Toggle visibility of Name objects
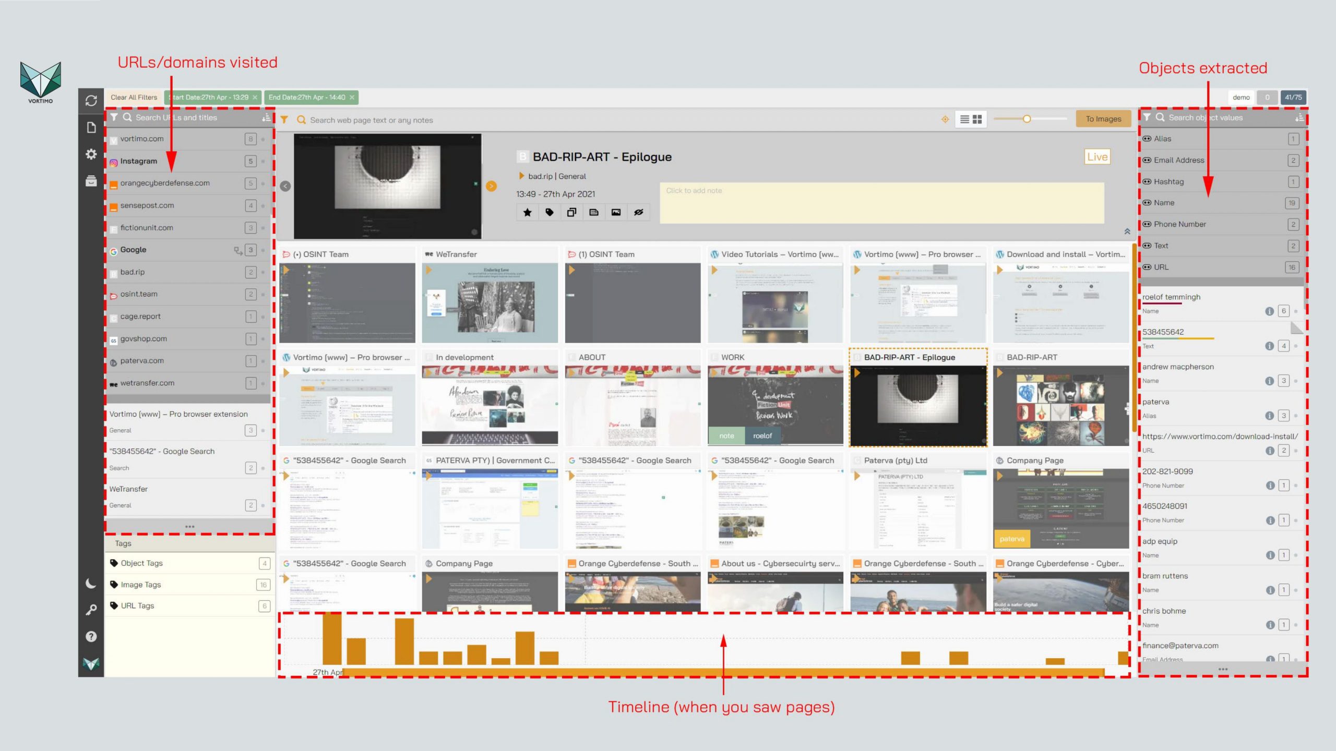Screen dimensions: 1336x751 pos(1147,203)
